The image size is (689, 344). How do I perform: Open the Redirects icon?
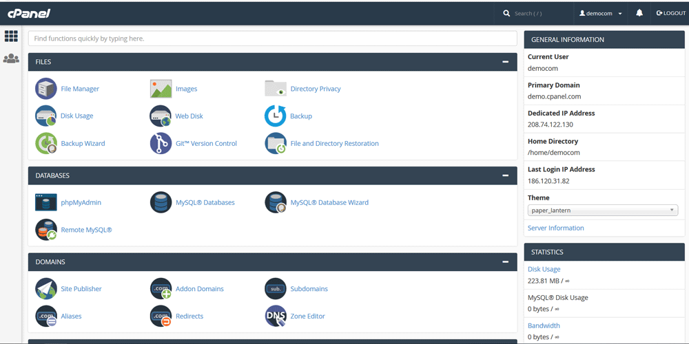[161, 316]
